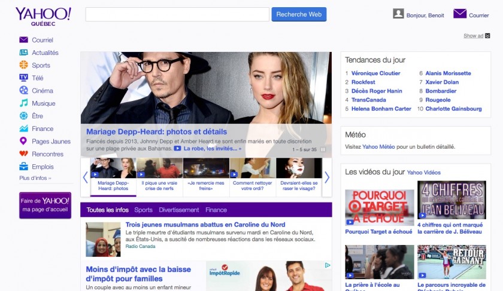Select the Finance news tab
503x291 pixels.
[216, 210]
